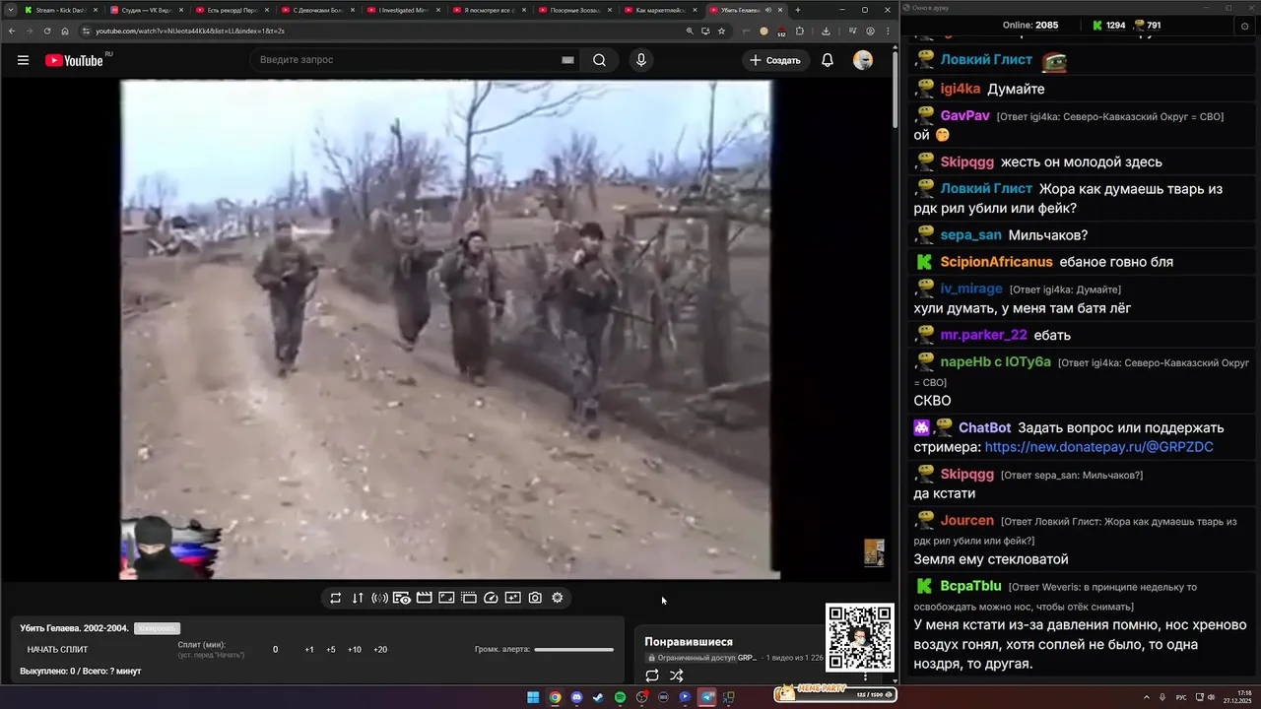Screen dimensions: 1261x709
Task: Open the on-screen keyboard icon in search box
Action: coord(567,60)
